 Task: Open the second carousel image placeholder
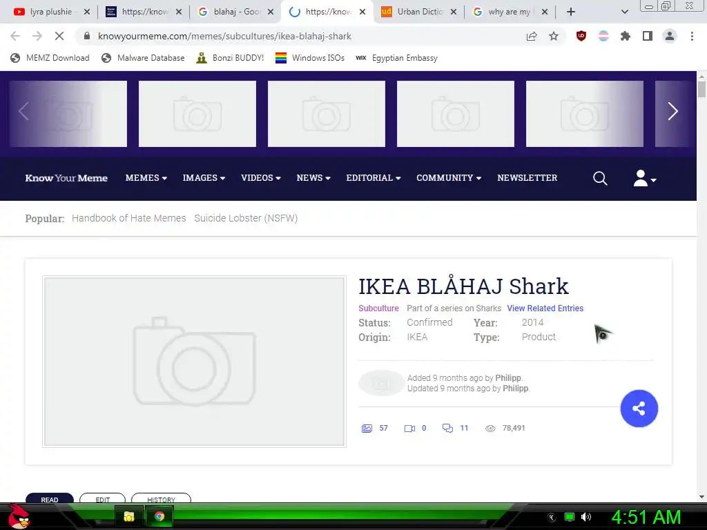pyautogui.click(x=197, y=114)
